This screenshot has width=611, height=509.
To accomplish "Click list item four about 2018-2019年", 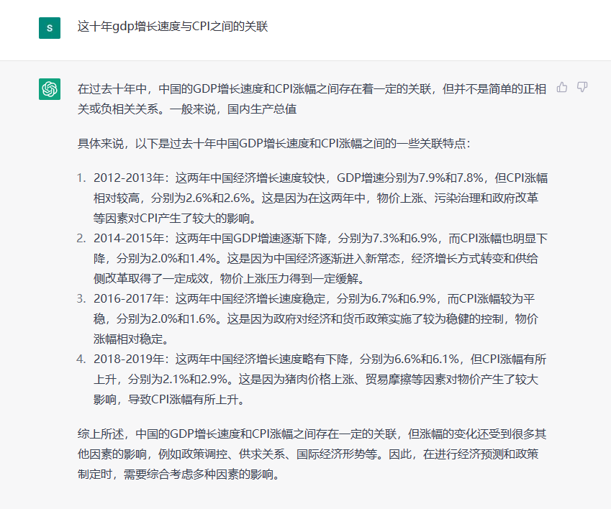I will 320,379.
